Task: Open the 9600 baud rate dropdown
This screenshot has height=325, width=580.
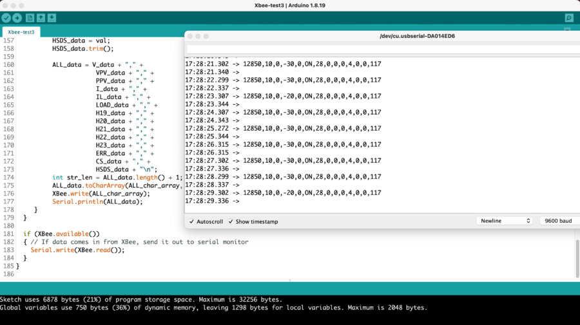Action: [x=559, y=221]
